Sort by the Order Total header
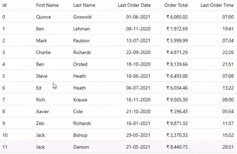This screenshot has height=154, width=237. (x=176, y=5)
